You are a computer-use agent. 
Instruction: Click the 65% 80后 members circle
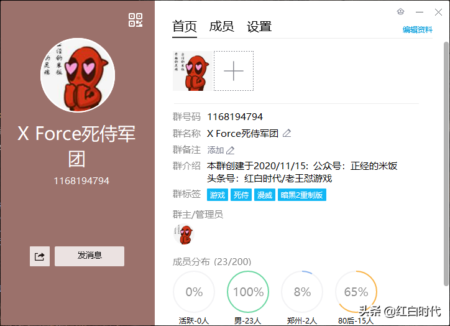click(356, 292)
